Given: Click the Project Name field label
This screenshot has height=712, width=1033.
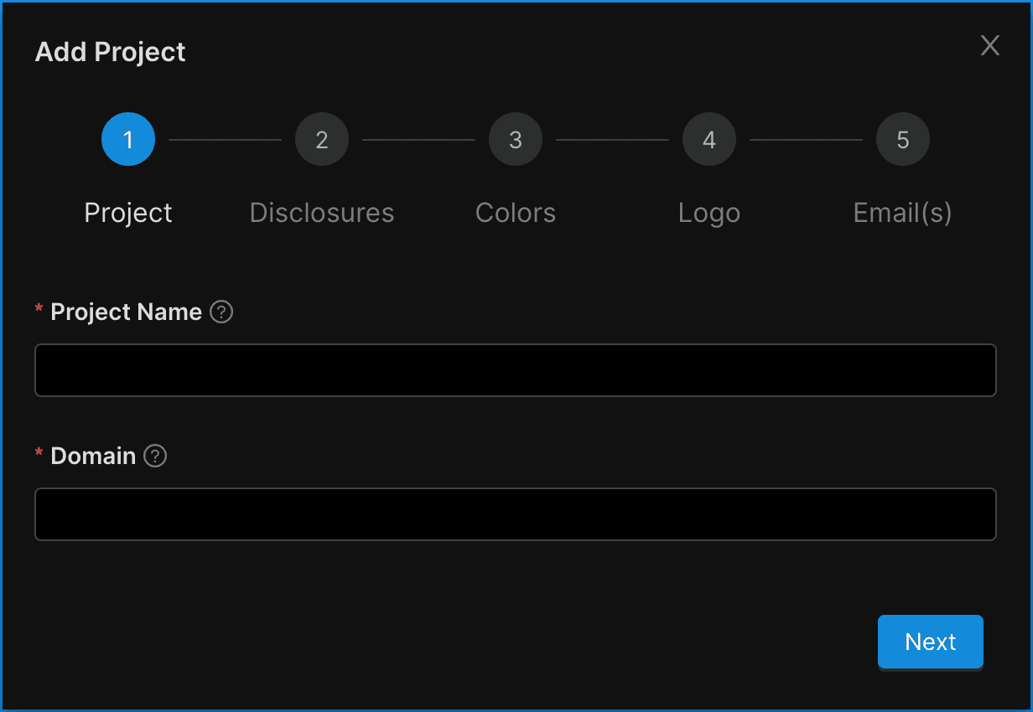Looking at the screenshot, I should (x=126, y=312).
